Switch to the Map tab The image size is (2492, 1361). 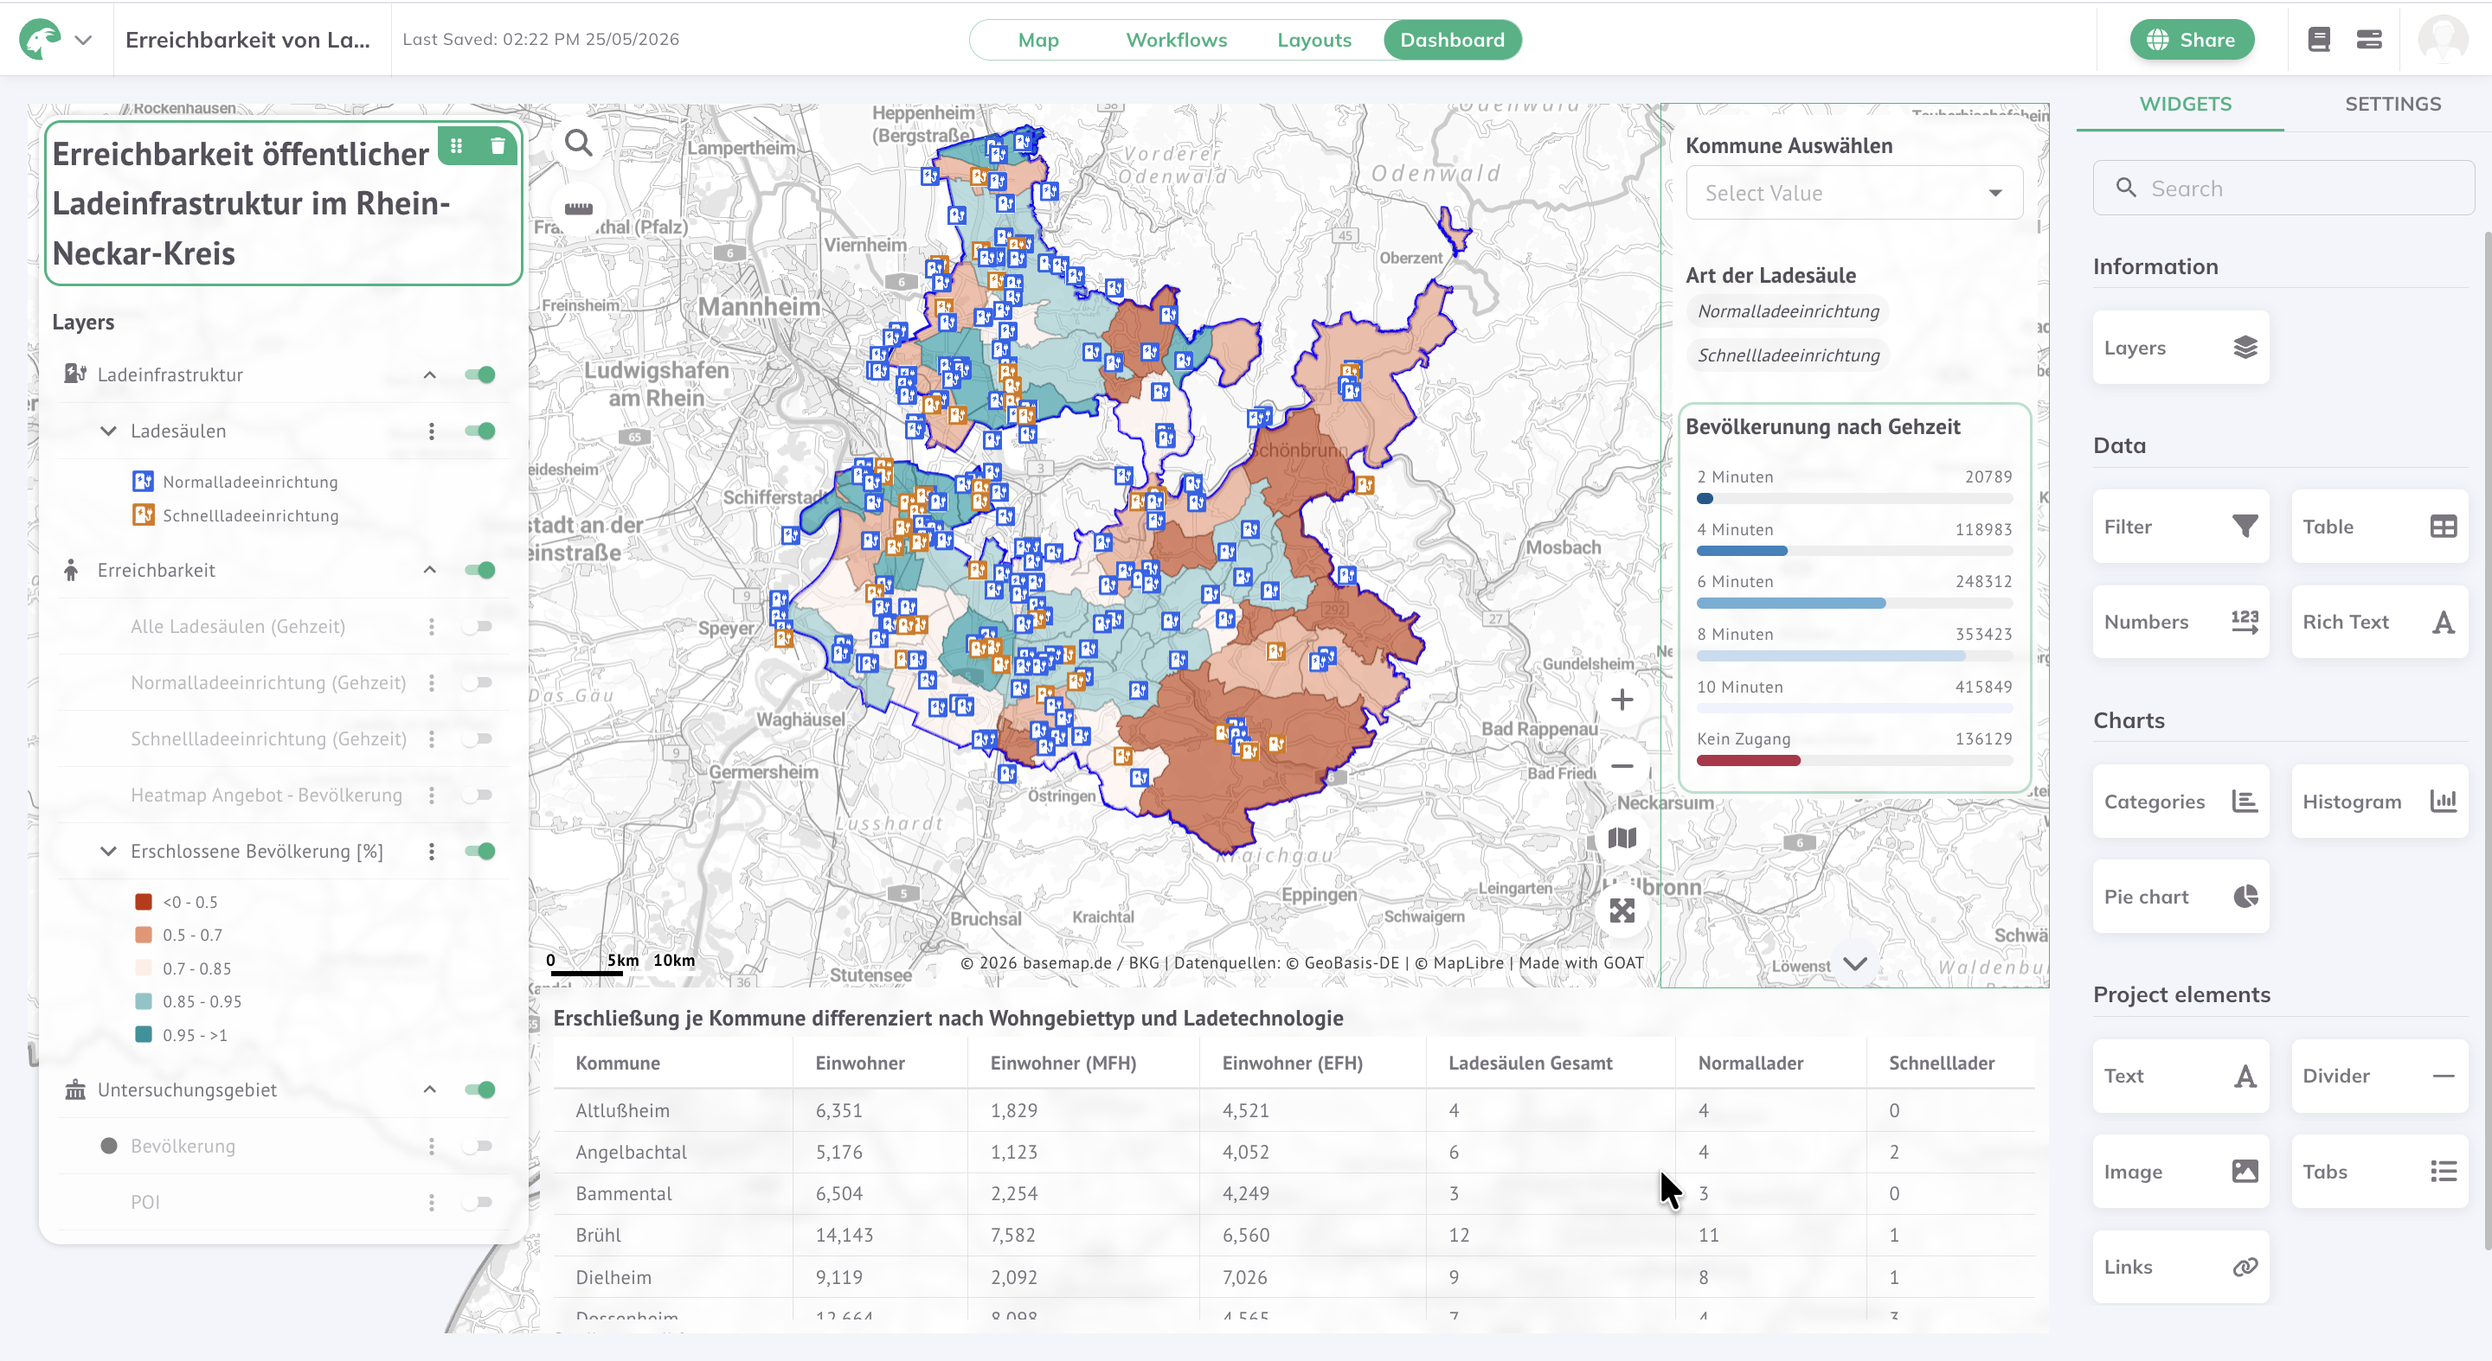[1038, 40]
